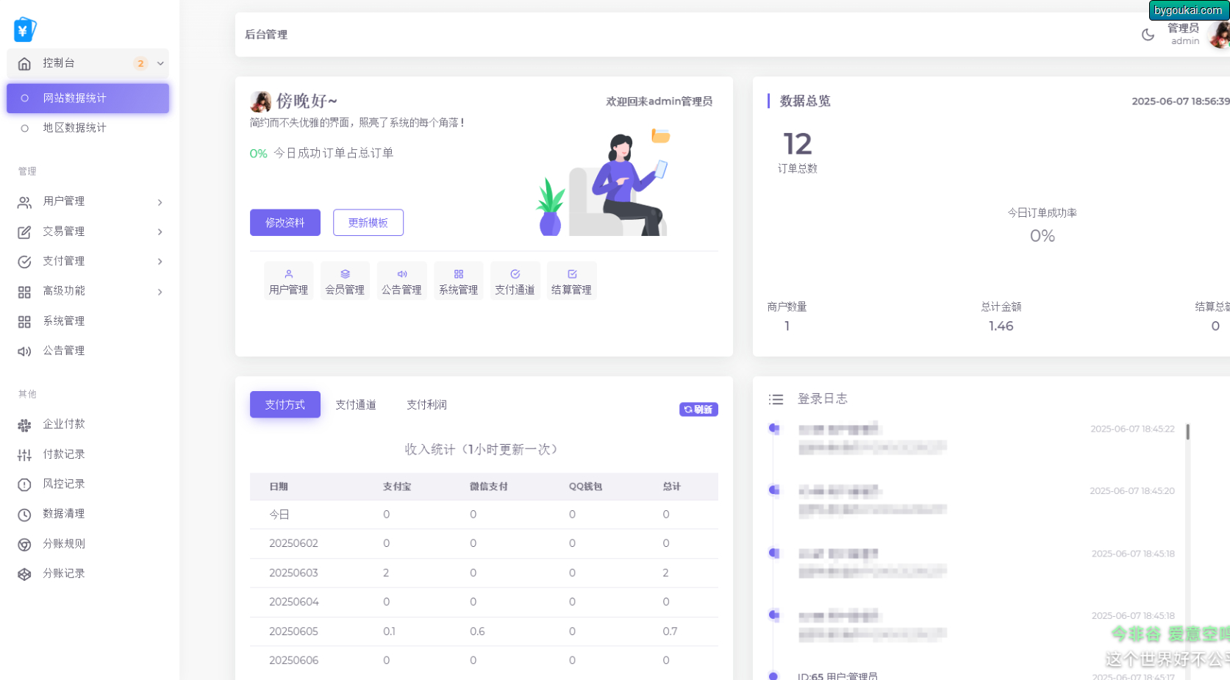Screen dimensions: 1230x680
Task: Click the login log scrollbar
Action: click(1187, 432)
